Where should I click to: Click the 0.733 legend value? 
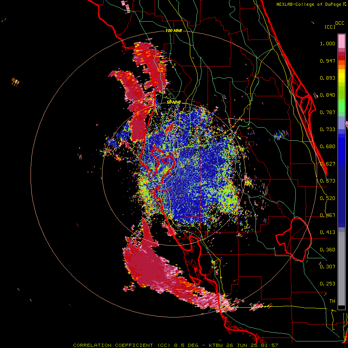(x=328, y=130)
